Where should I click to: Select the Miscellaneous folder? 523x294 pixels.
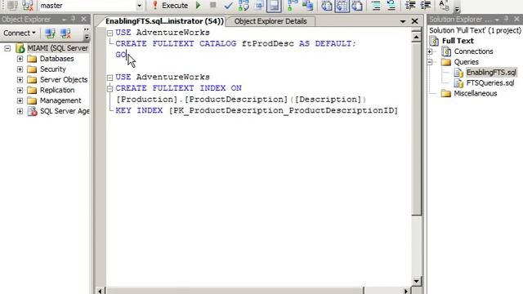point(476,93)
